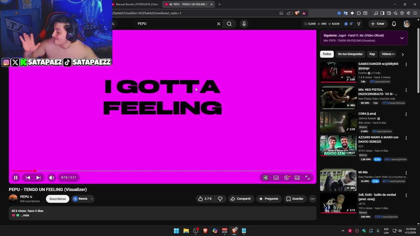Share page via address bar icon
The height and width of the screenshot is (236, 420).
pyautogui.click(x=289, y=13)
